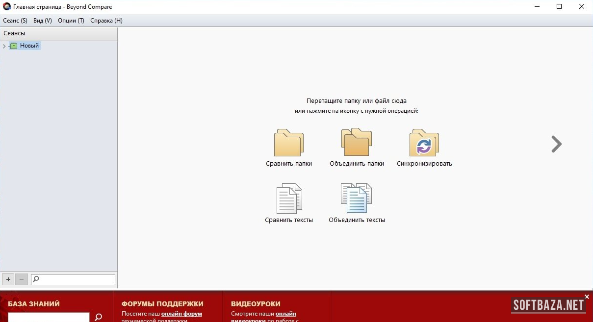Click the plus button to add a session
This screenshot has width=593, height=322.
point(8,279)
